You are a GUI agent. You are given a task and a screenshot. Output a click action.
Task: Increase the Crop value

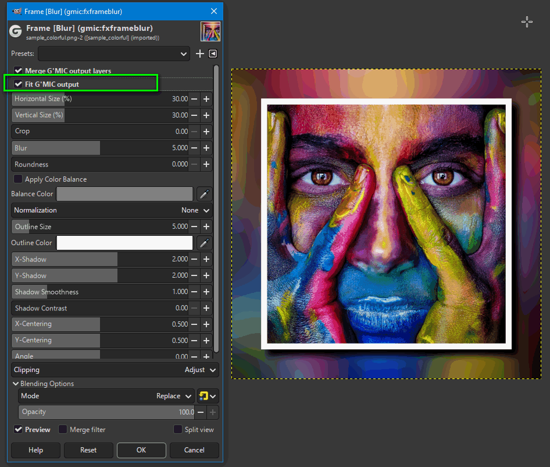(206, 132)
